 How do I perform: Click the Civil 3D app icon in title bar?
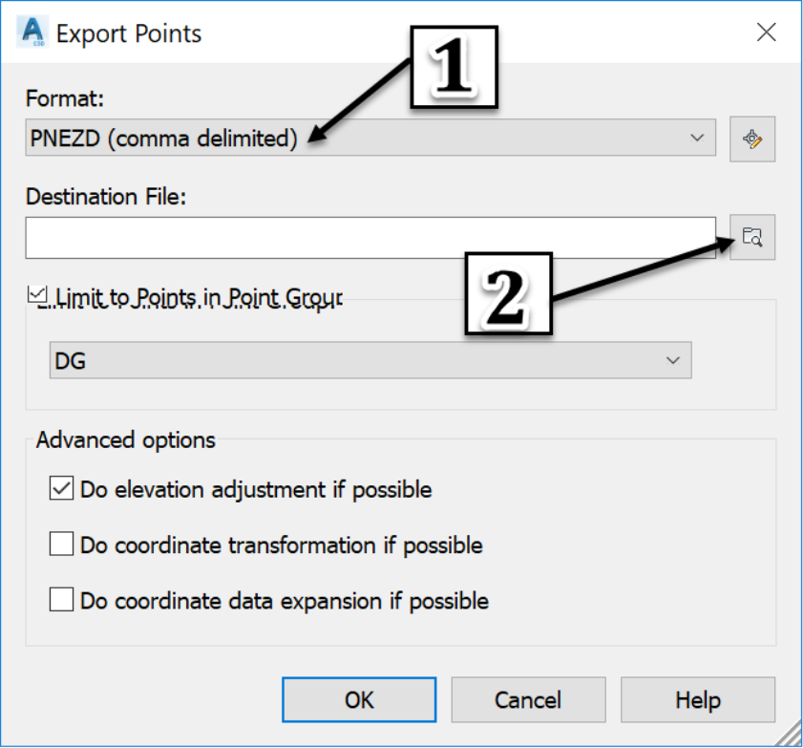coord(32,32)
